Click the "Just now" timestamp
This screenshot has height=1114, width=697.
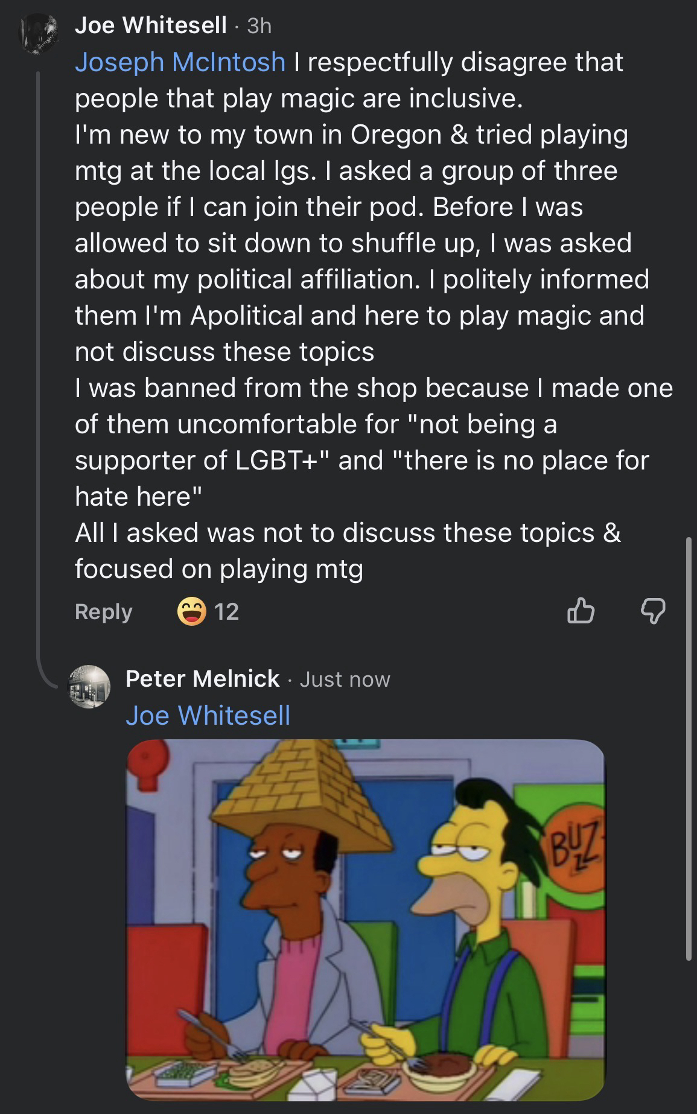coord(345,680)
